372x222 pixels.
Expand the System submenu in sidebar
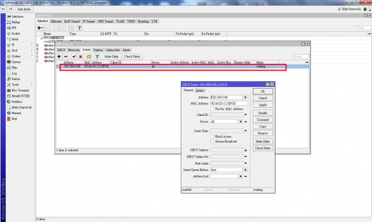32,56
